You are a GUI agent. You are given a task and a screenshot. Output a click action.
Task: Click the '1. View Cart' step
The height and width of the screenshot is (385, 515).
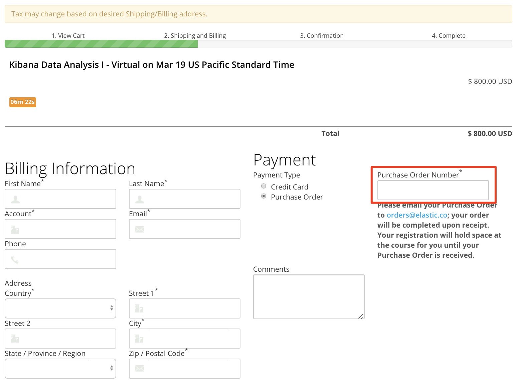68,35
